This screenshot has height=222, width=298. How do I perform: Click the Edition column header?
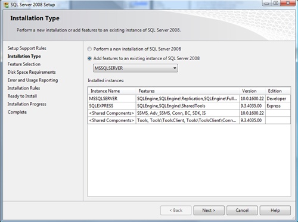[x=278, y=91]
